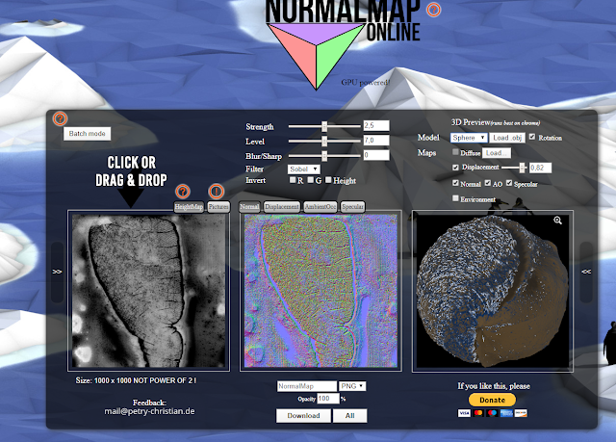The width and height of the screenshot is (616, 442).
Task: Click the 3D sphere preview render
Action: tap(493, 291)
